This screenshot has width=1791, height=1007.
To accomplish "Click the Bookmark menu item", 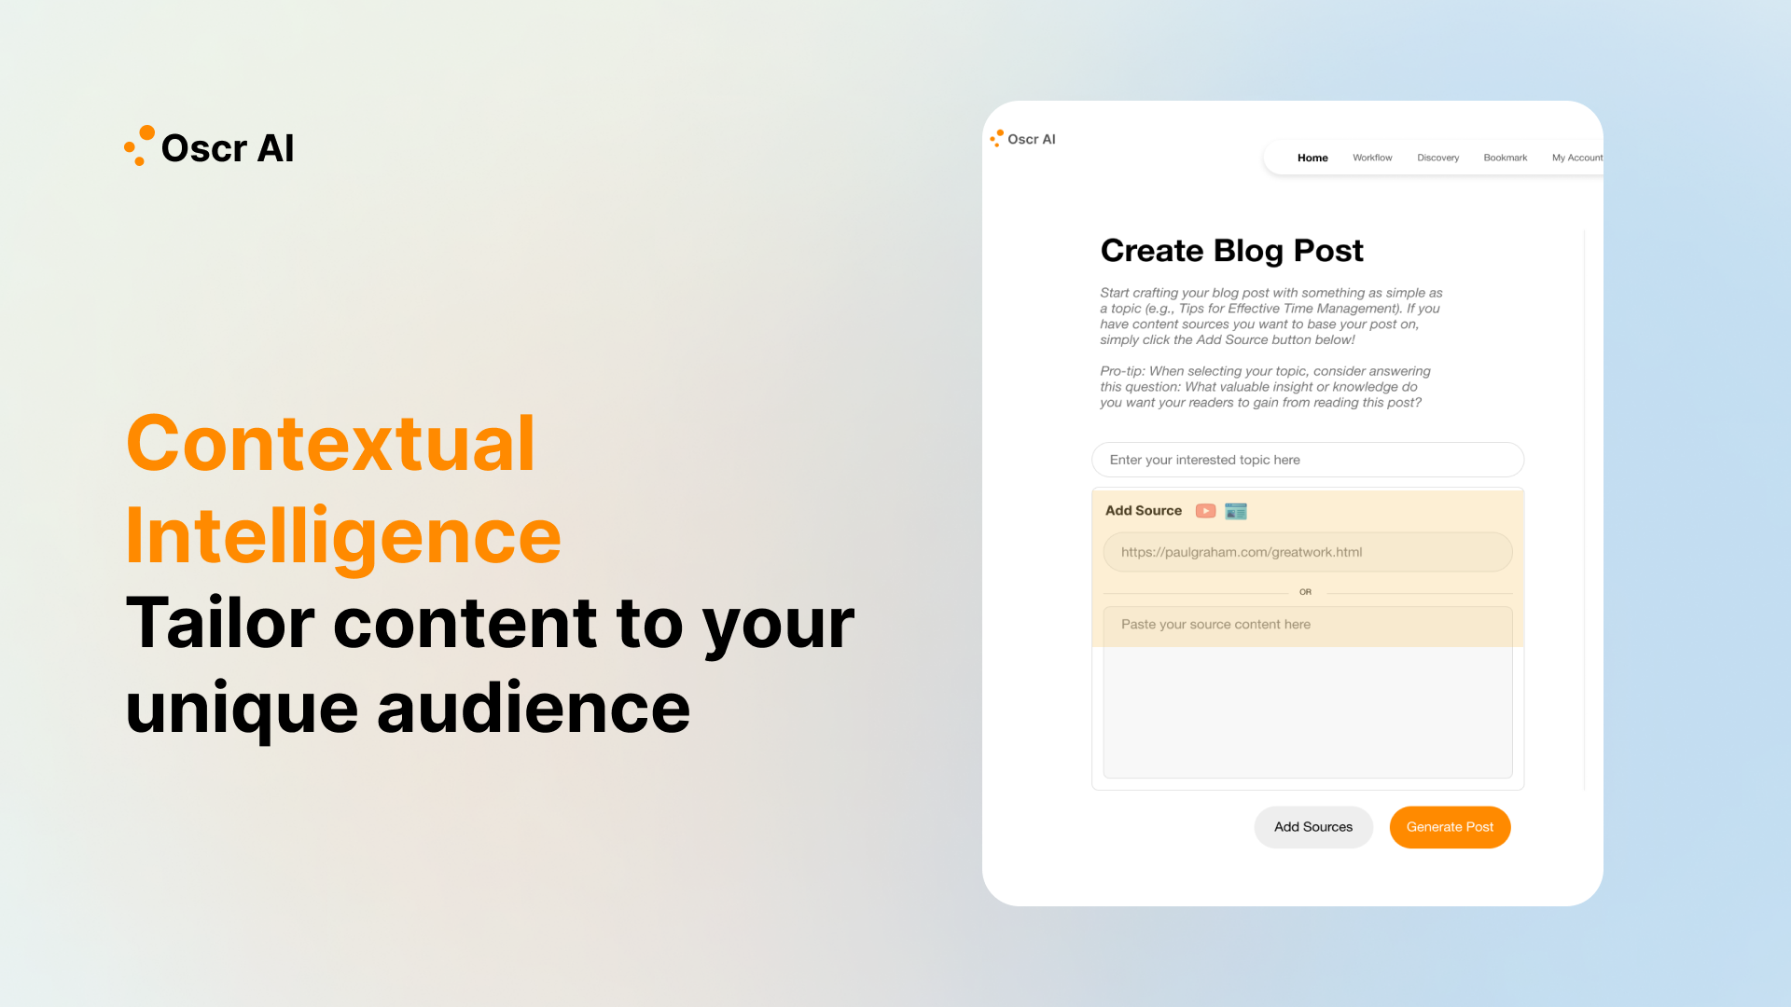I will coord(1506,158).
